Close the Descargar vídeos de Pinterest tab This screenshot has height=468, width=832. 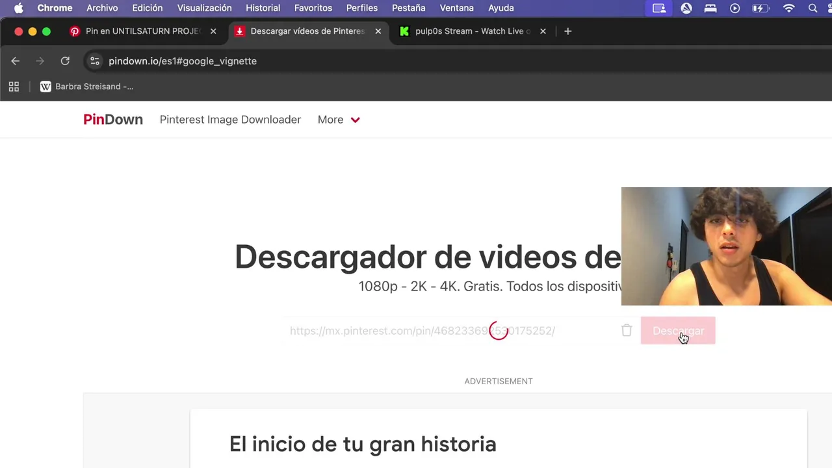(x=378, y=31)
